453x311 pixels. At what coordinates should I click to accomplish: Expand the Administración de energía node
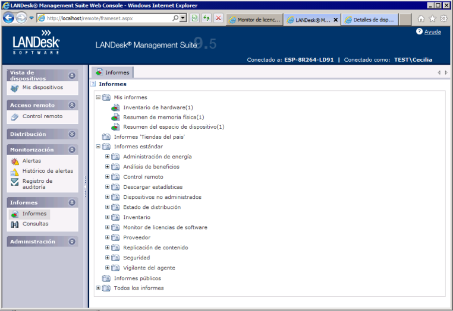pyautogui.click(x=107, y=156)
